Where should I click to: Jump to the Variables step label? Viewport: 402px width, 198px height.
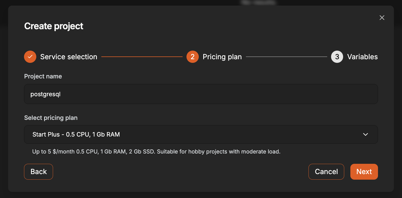(x=362, y=57)
